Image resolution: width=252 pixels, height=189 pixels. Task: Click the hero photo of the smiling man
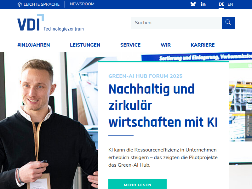tap(49, 121)
